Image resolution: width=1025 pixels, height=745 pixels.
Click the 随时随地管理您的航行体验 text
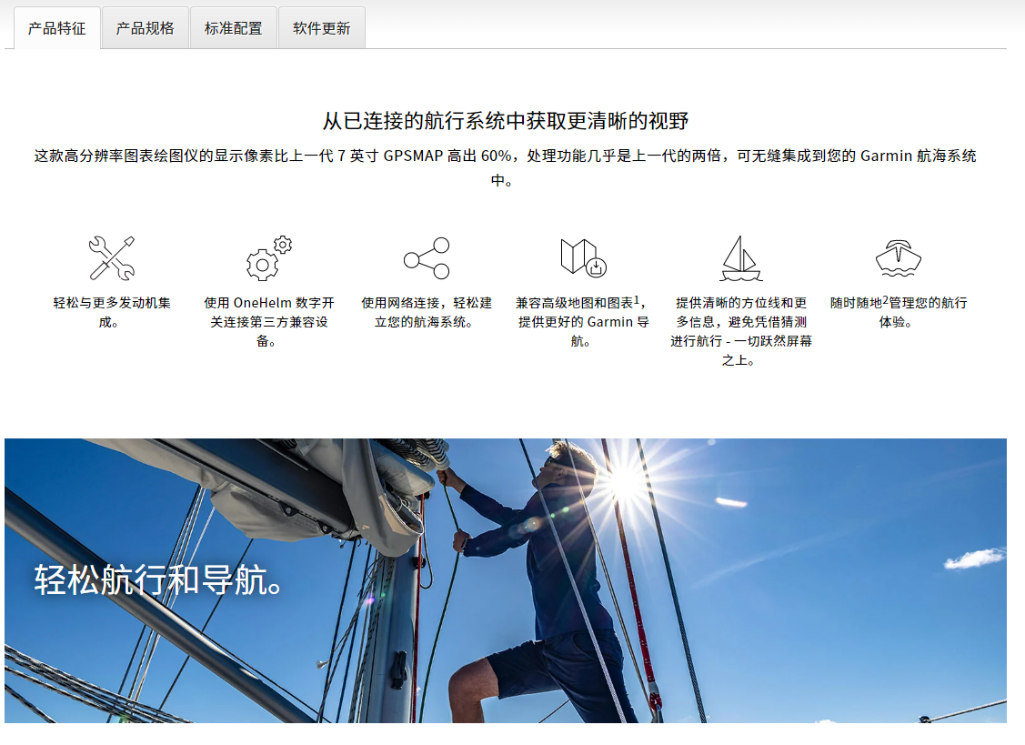coord(899,313)
